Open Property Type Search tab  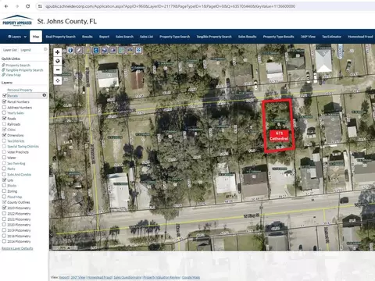pos(175,37)
